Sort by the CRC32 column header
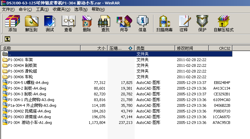 (221, 48)
